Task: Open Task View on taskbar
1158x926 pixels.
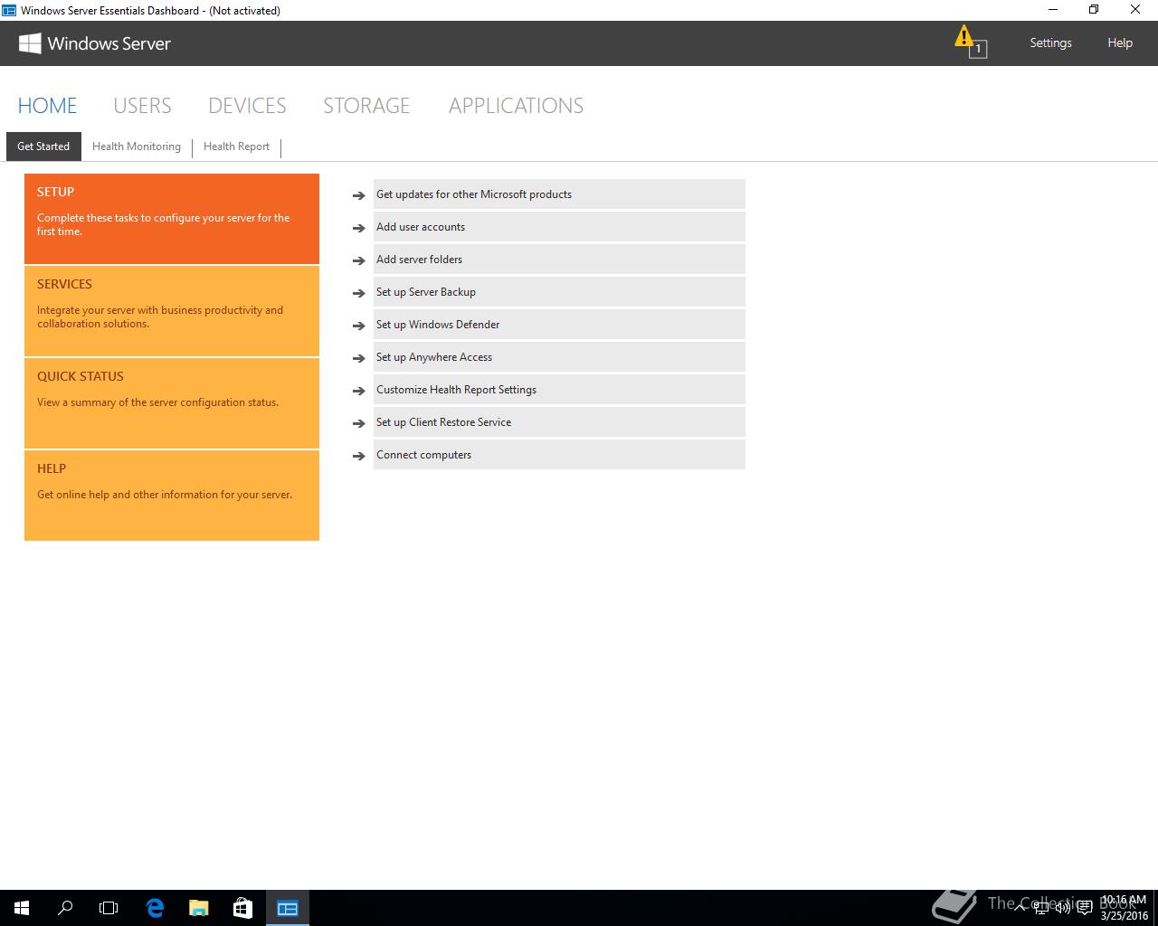Action: pos(109,908)
